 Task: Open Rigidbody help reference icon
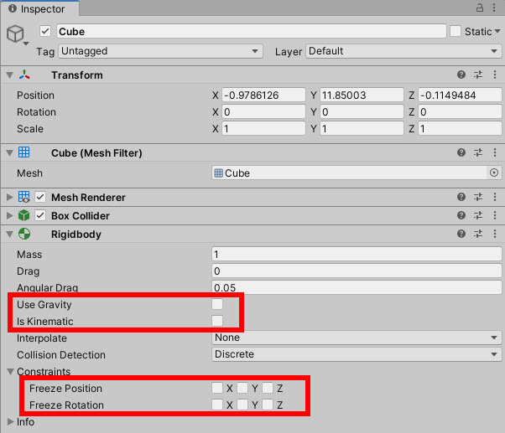point(461,234)
